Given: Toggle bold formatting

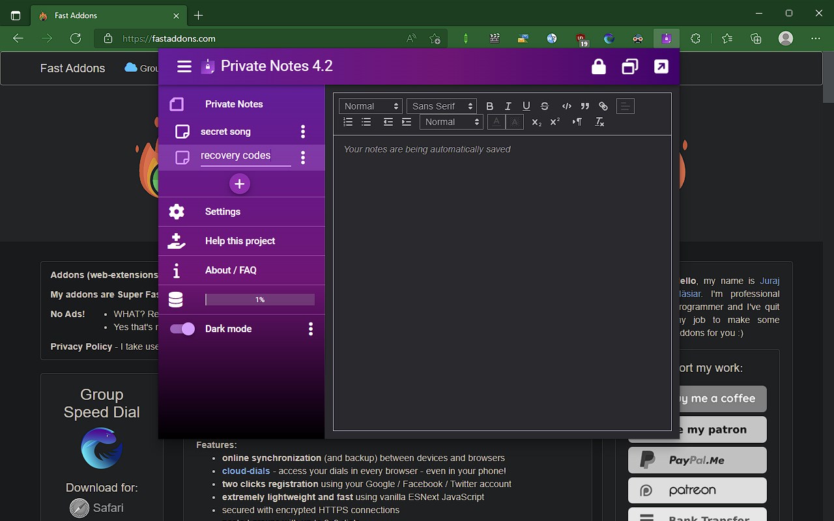Looking at the screenshot, I should (490, 106).
